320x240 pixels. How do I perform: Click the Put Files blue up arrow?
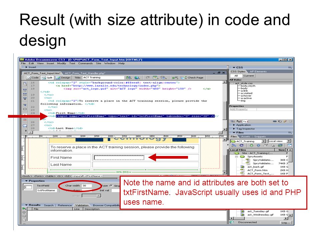259,146
